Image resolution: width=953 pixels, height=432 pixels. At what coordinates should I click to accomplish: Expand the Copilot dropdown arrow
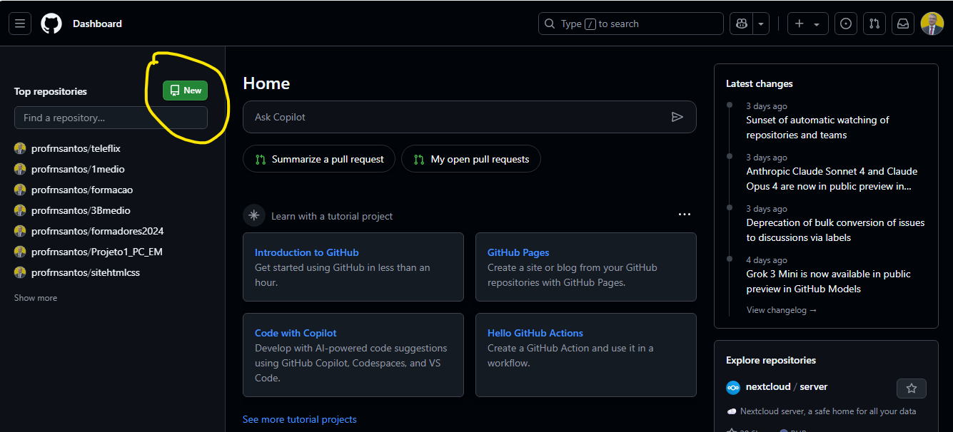762,24
